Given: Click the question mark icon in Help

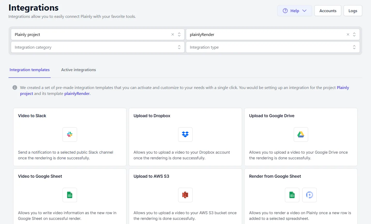Looking at the screenshot, I should coord(285,11).
